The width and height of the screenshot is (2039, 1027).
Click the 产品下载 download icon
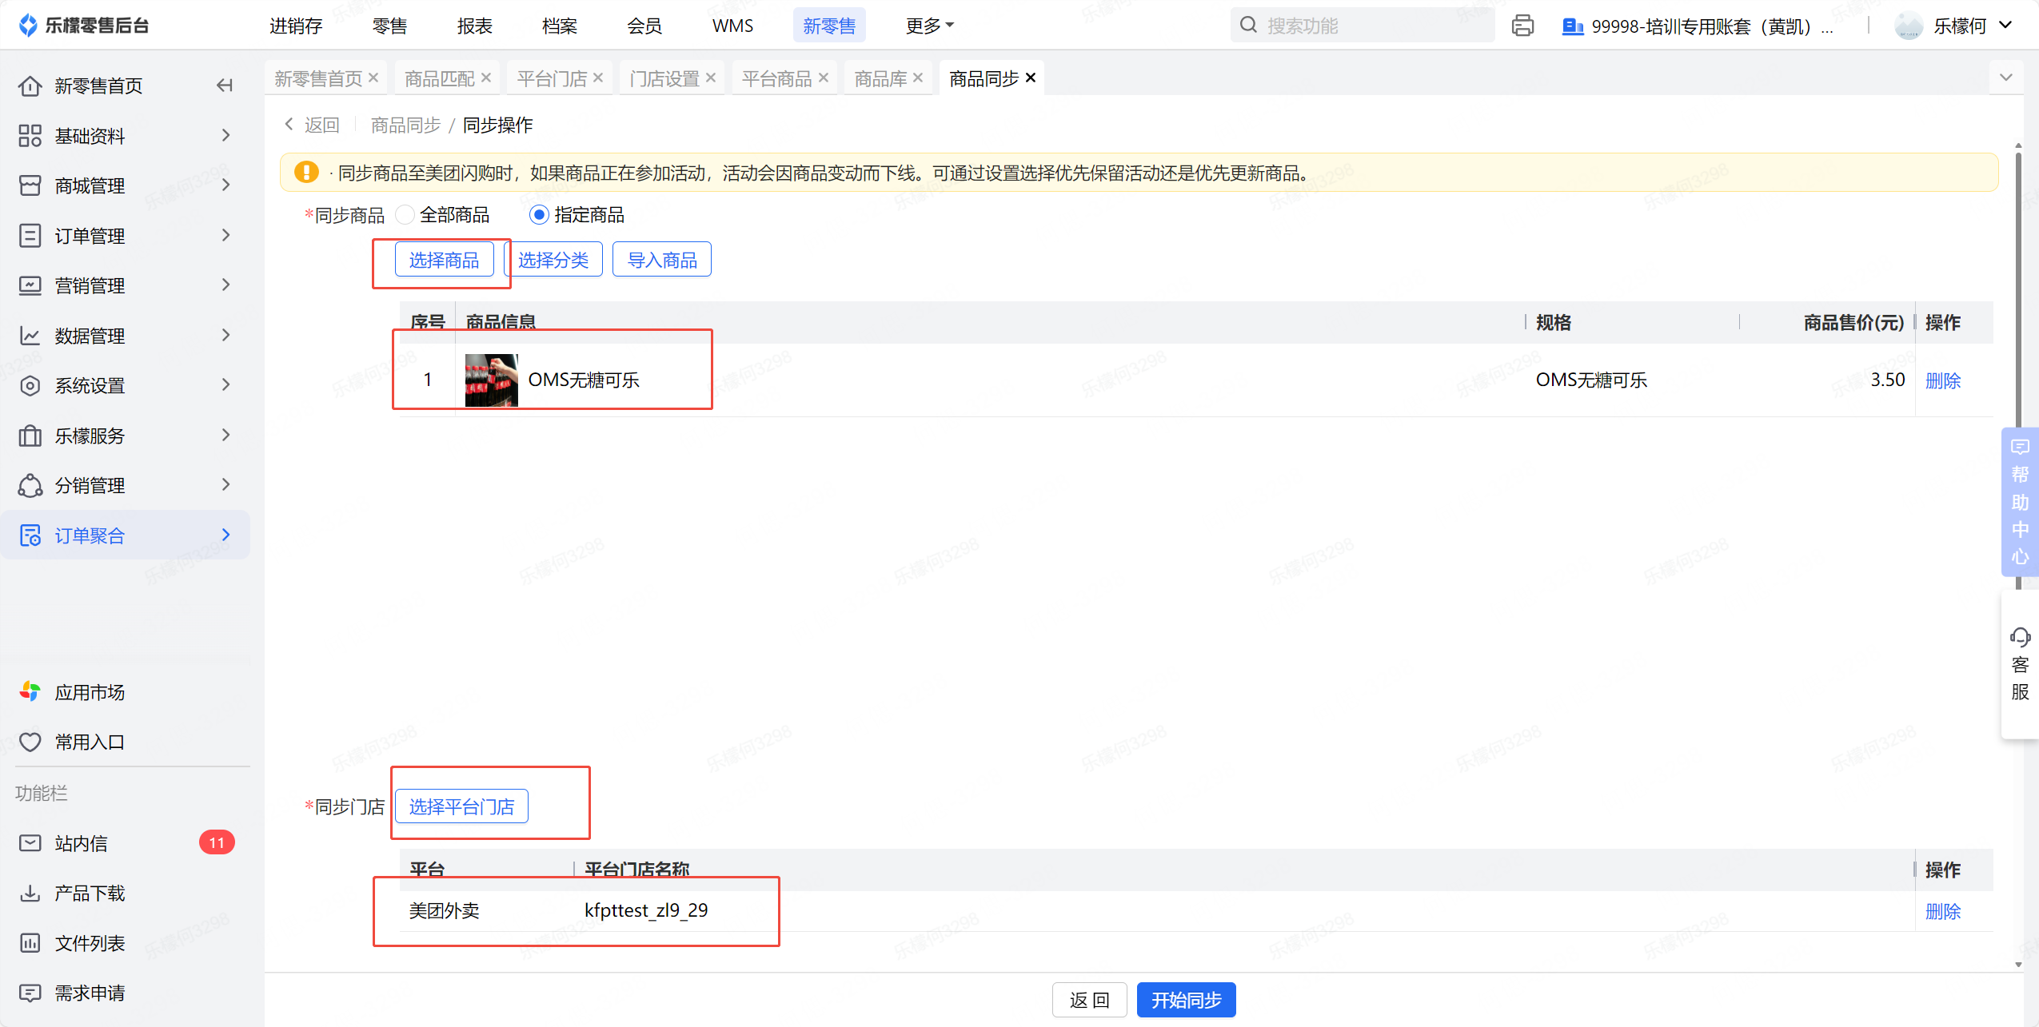click(30, 893)
